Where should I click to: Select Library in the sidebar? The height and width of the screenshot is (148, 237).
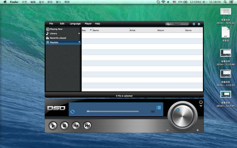tap(54, 33)
